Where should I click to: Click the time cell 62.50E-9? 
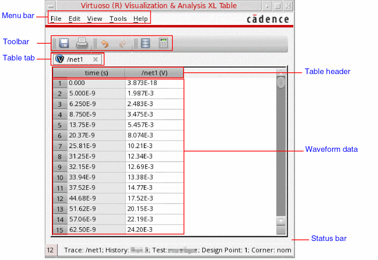(x=96, y=230)
